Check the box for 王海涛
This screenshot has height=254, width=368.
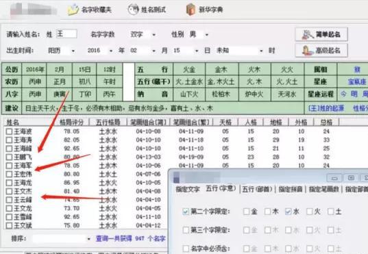coord(9,140)
